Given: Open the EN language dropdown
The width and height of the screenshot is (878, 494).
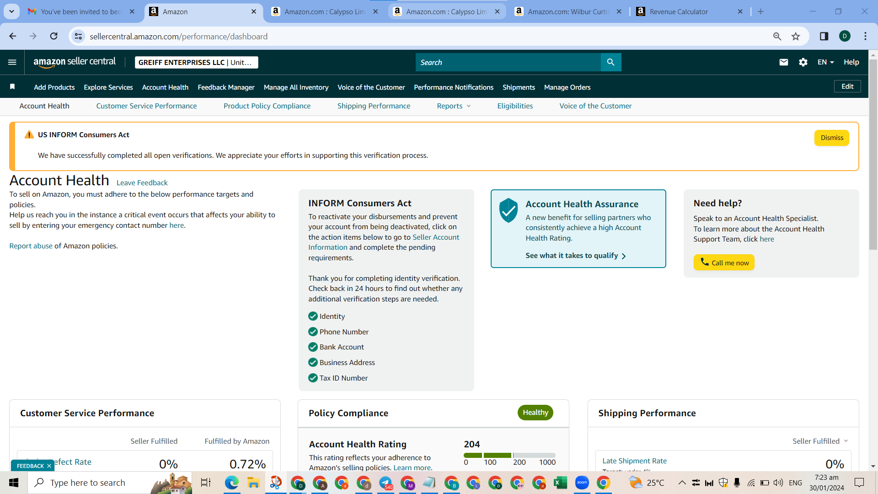Looking at the screenshot, I should click(825, 62).
